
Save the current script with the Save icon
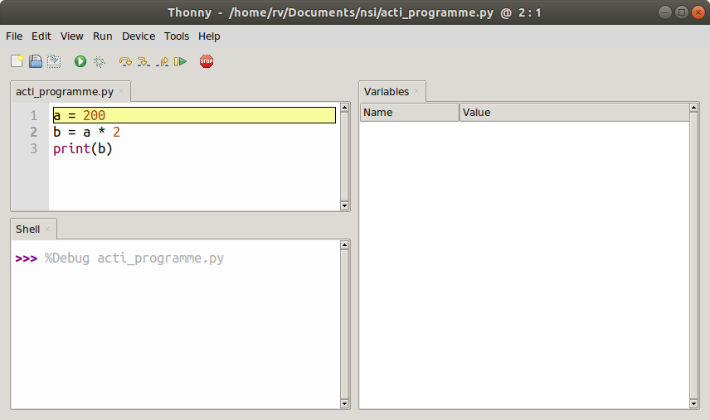(x=54, y=61)
